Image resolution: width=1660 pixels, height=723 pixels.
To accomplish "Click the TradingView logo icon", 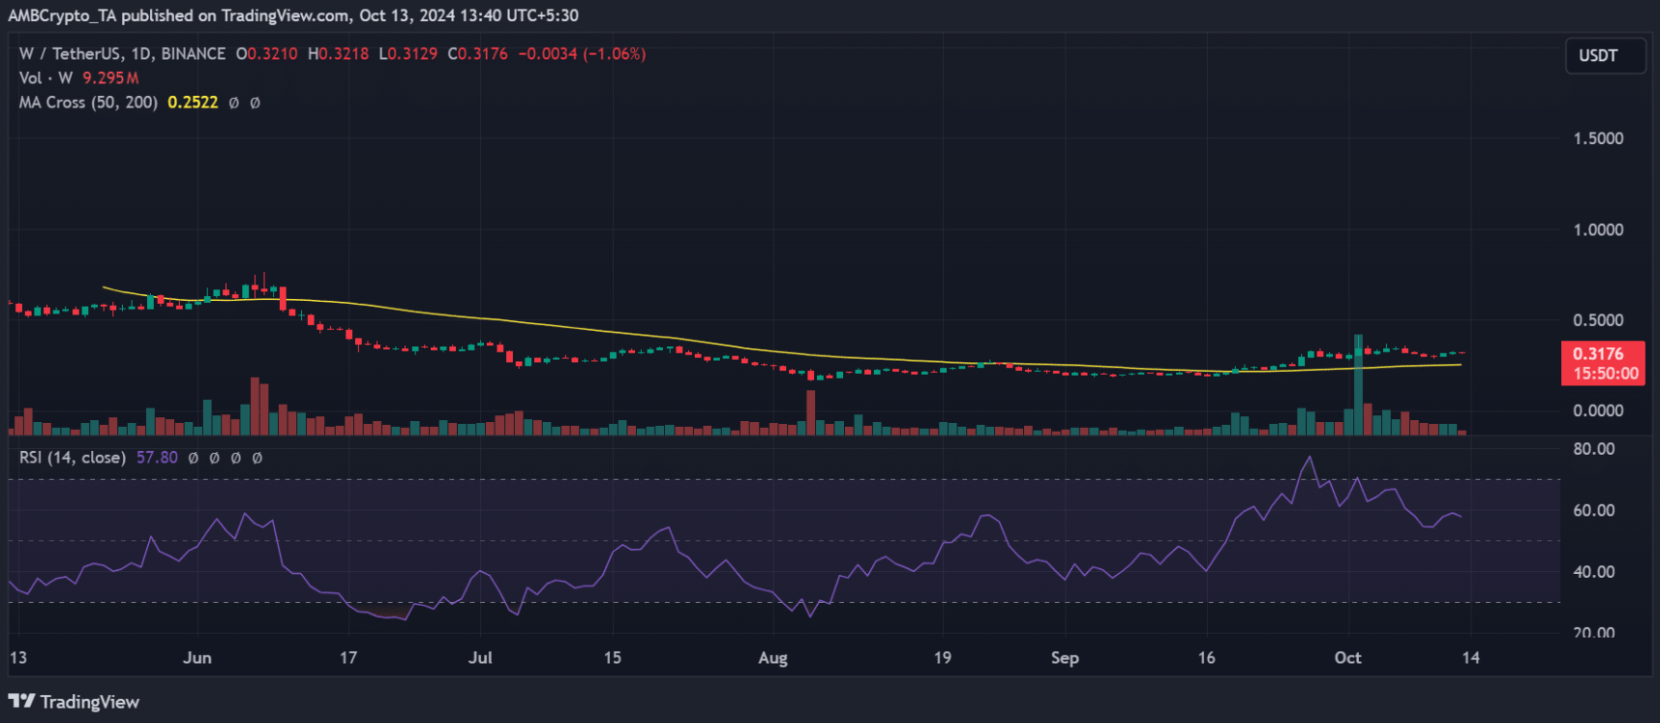I will point(21,701).
